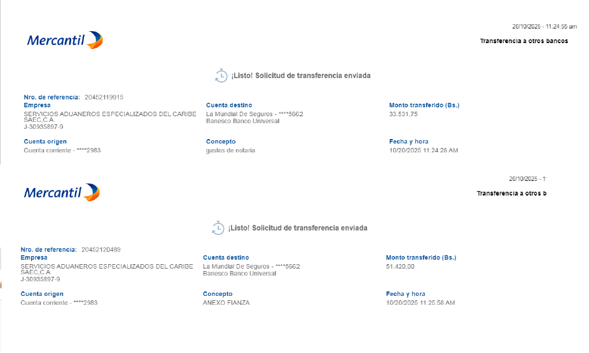This screenshot has width=589, height=353.
Task: Click the "Fecha y hora" label above 11:24:28 AM
Action: [408, 142]
